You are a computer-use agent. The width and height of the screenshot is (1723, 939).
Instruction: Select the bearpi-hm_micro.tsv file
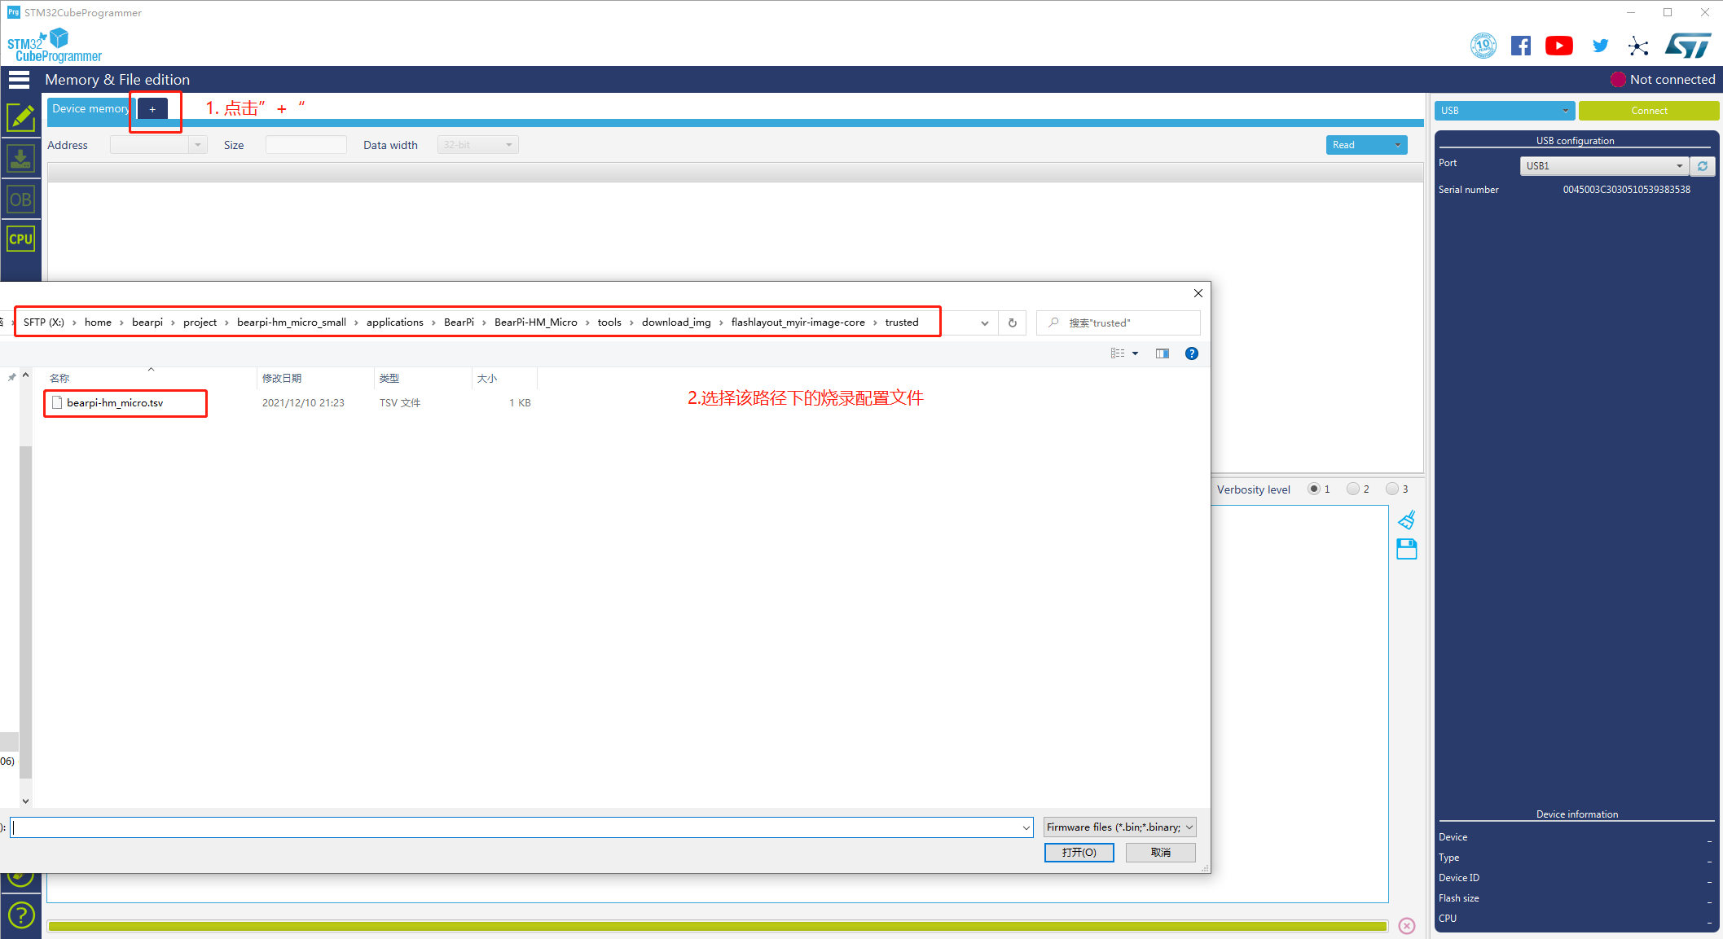115,402
